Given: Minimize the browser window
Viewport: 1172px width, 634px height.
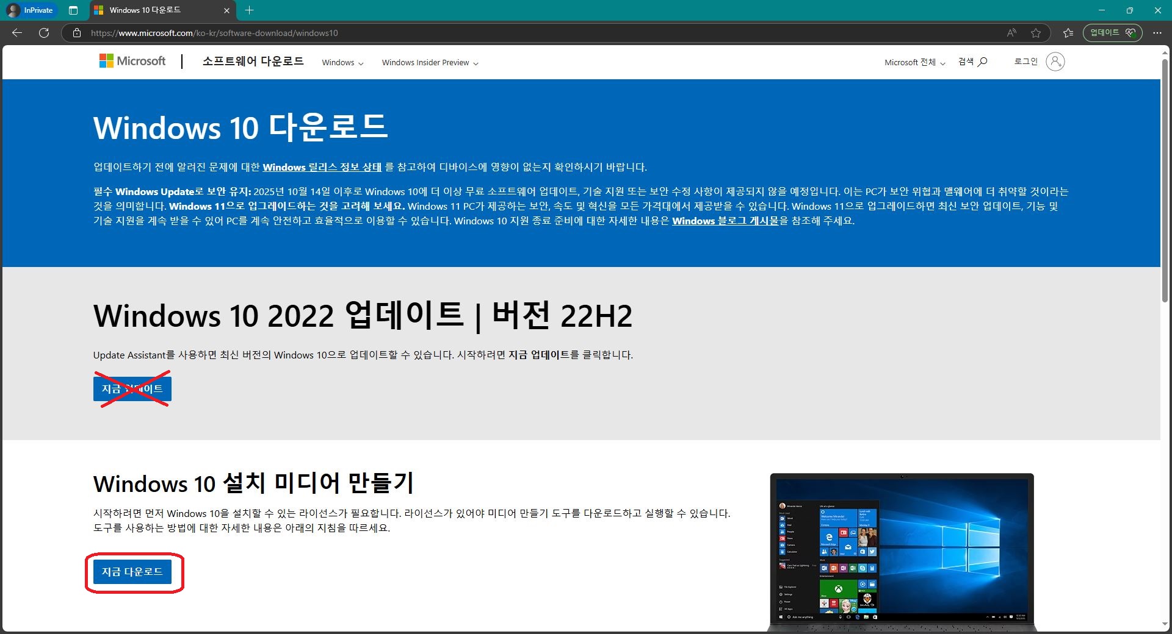Looking at the screenshot, I should (x=1101, y=10).
